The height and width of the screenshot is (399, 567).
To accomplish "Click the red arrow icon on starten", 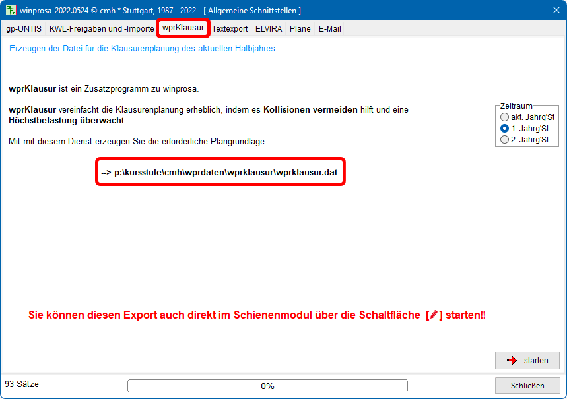I will click(512, 361).
